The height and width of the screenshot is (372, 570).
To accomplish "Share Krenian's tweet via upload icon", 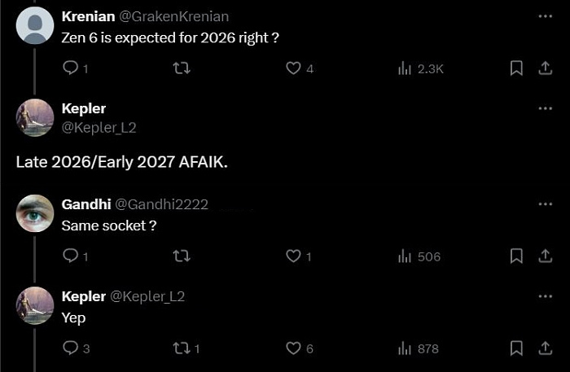I will 546,68.
